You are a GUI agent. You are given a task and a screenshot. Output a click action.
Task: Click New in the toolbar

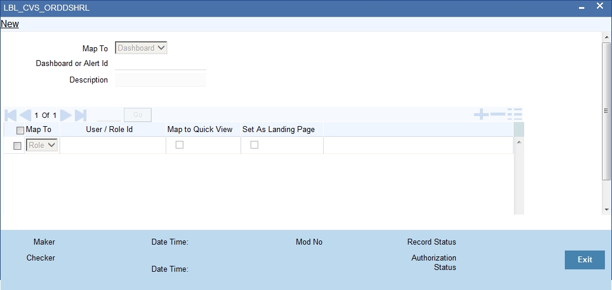click(x=10, y=24)
